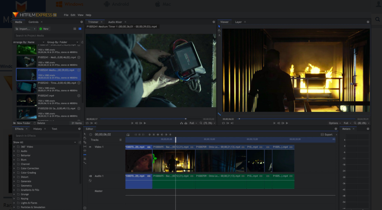Open the Show All effects filter dropdown
Viewport: 382px width, 210px height.
[45, 142]
